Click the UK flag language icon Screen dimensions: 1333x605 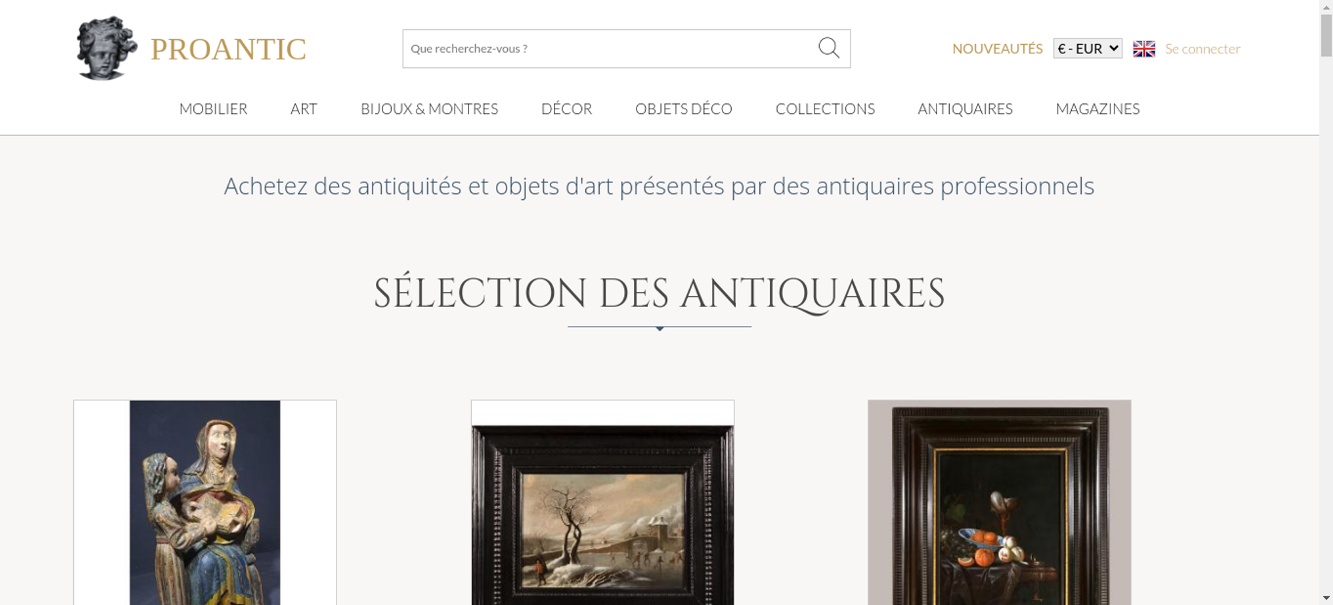click(1144, 49)
